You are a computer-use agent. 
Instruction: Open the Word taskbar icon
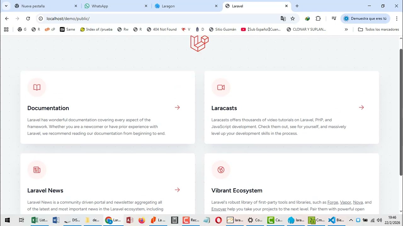tap(56, 220)
